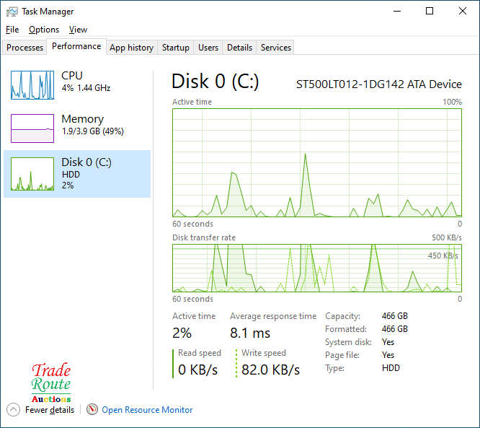
Task: Click the Disk transfer rate graph
Action: click(x=317, y=268)
